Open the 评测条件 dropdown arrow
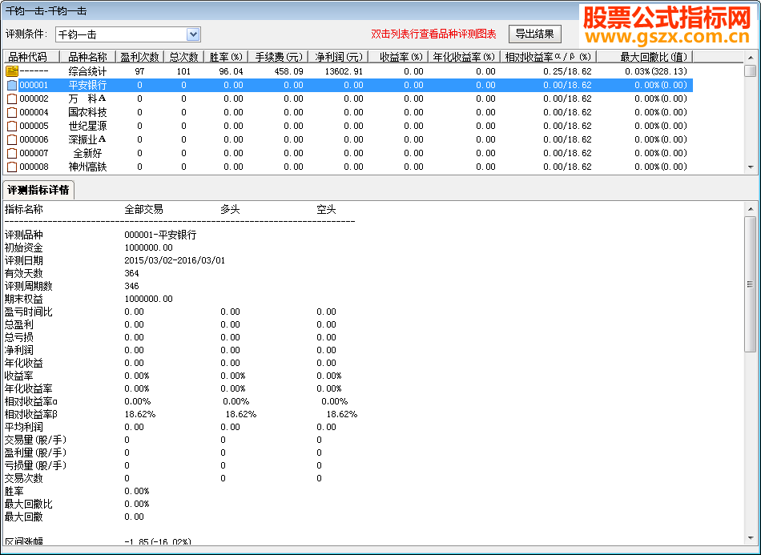The image size is (761, 555). 193,34
